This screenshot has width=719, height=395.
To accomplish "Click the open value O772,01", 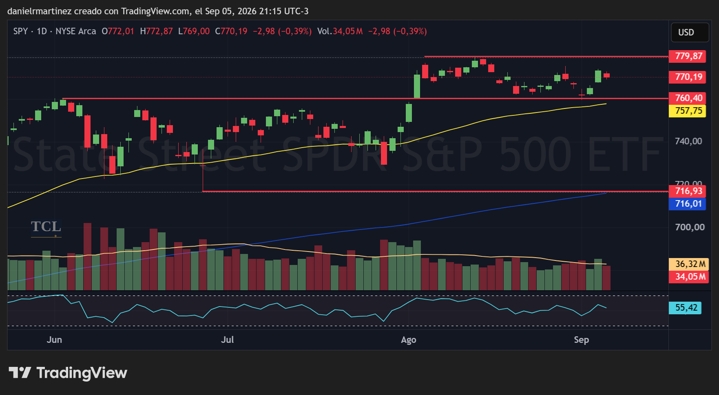I will click(118, 31).
